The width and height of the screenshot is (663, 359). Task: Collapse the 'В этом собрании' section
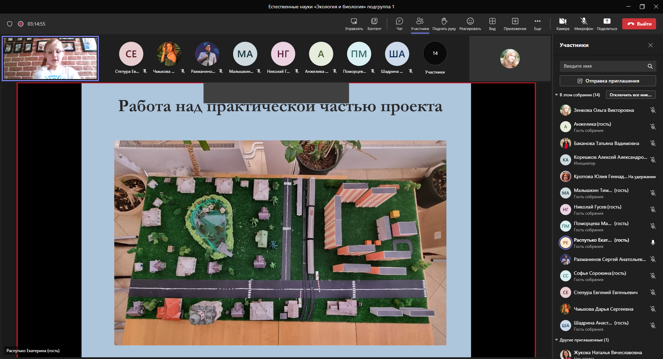pyautogui.click(x=557, y=95)
